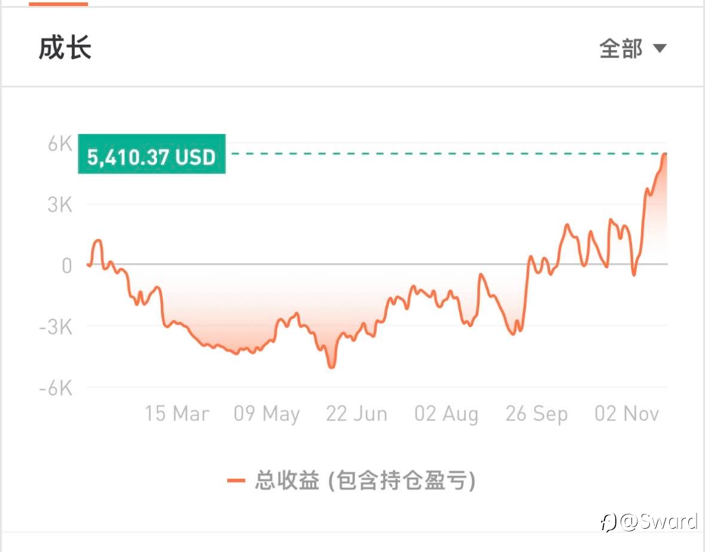Click the 6K y-axis label

click(x=60, y=144)
